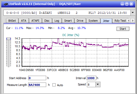Close the LtnFlash window
This screenshot has width=137, height=94.
tap(131, 4)
